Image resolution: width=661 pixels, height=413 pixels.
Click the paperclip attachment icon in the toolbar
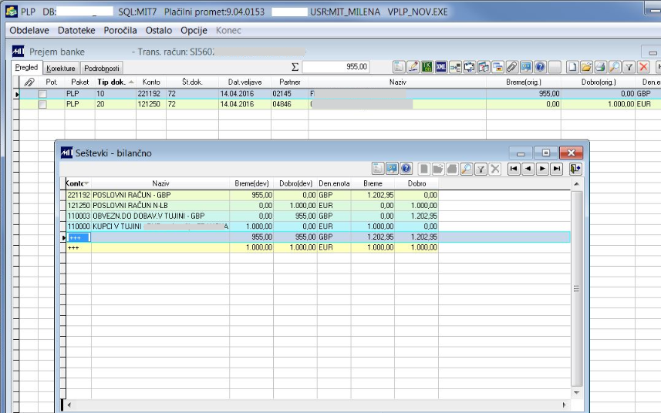point(512,66)
